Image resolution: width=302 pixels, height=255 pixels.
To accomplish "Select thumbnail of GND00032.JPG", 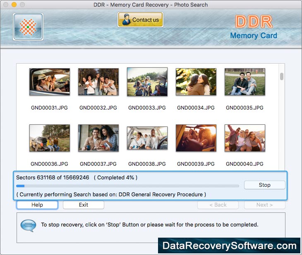I will (x=98, y=82).
